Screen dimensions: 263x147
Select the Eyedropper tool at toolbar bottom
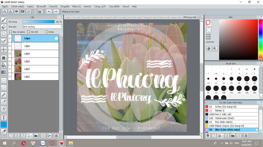pyautogui.click(x=4, y=131)
